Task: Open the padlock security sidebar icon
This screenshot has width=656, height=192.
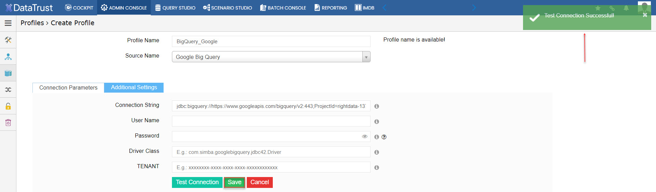Action: 8,106
